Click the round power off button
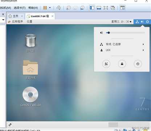The height and width of the screenshot is (131, 151). pyautogui.click(x=138, y=64)
